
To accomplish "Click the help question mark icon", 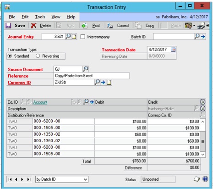I will 205,179.
